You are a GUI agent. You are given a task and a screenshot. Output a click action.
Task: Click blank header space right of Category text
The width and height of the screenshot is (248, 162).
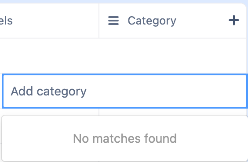coord(202,21)
